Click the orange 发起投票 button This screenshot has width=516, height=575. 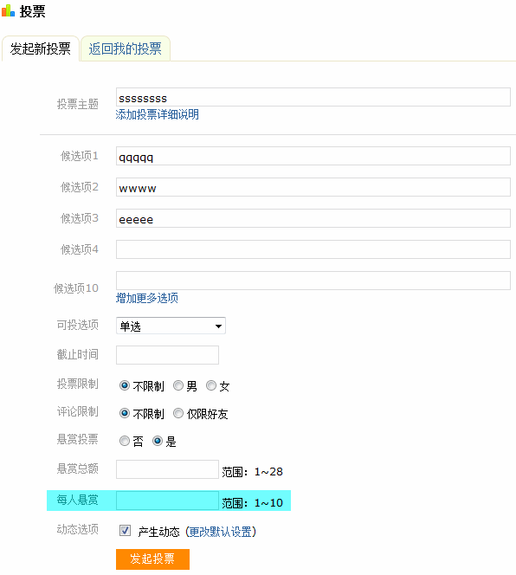152,559
